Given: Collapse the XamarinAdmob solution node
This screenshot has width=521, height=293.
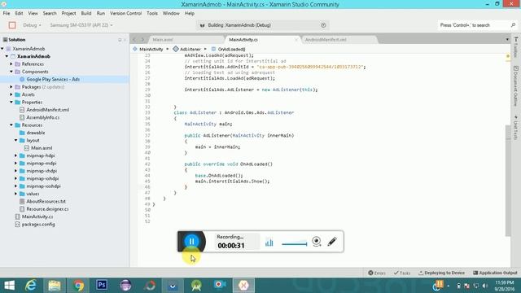Looking at the screenshot, I should 2,49.
